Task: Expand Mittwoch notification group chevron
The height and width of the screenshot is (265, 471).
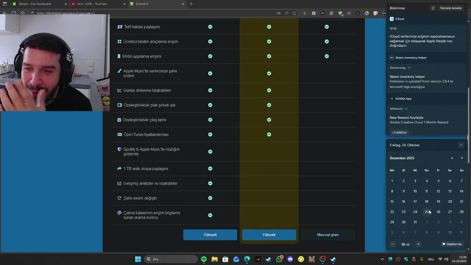Action: (x=406, y=109)
